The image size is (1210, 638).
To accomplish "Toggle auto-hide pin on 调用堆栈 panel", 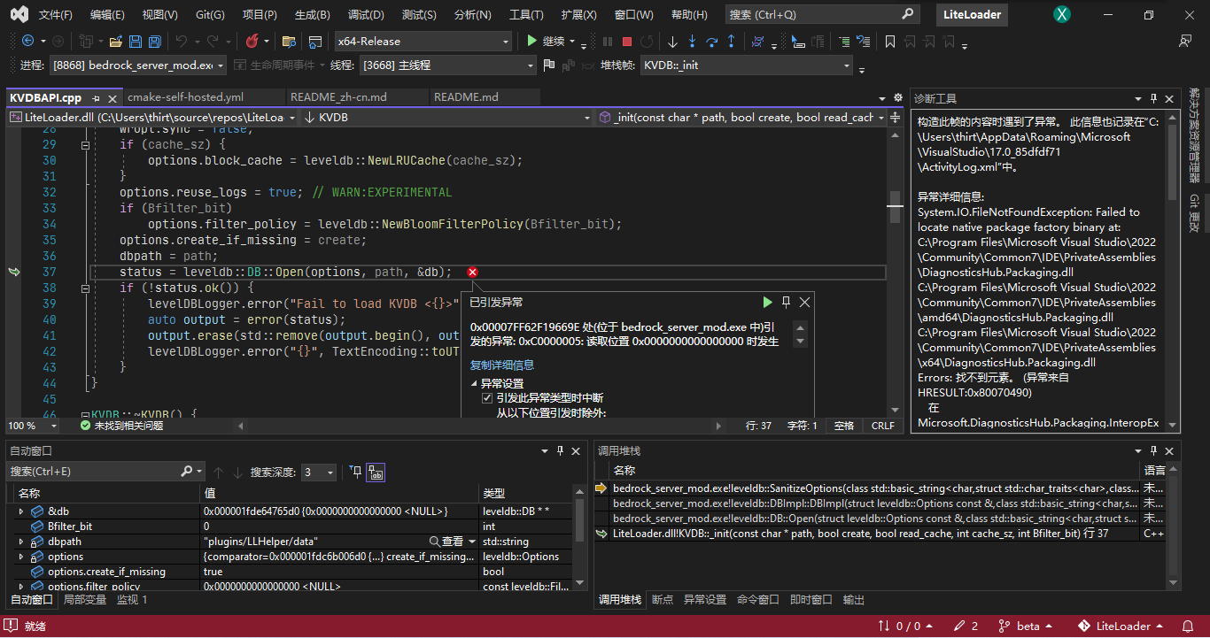I will click(x=1153, y=451).
